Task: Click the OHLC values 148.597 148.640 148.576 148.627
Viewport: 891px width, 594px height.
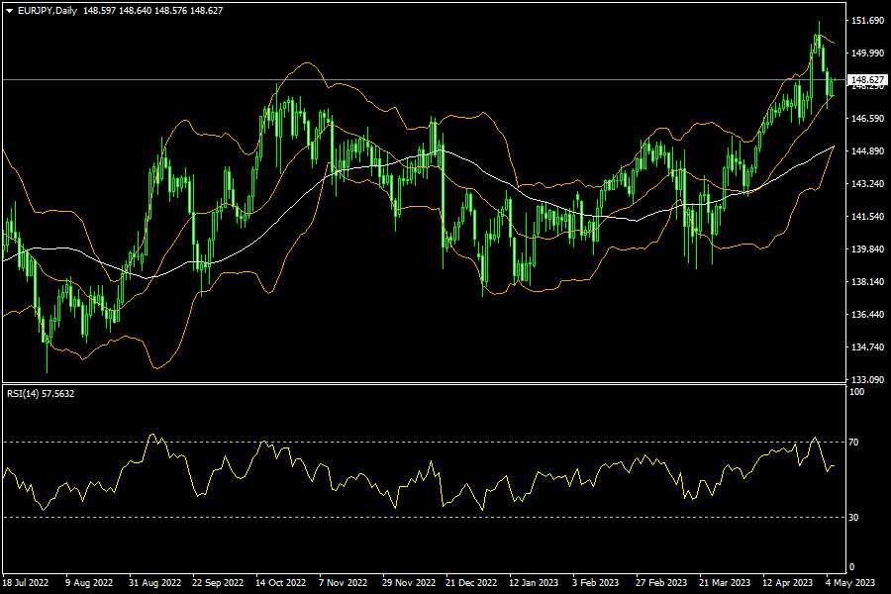Action: [x=152, y=11]
